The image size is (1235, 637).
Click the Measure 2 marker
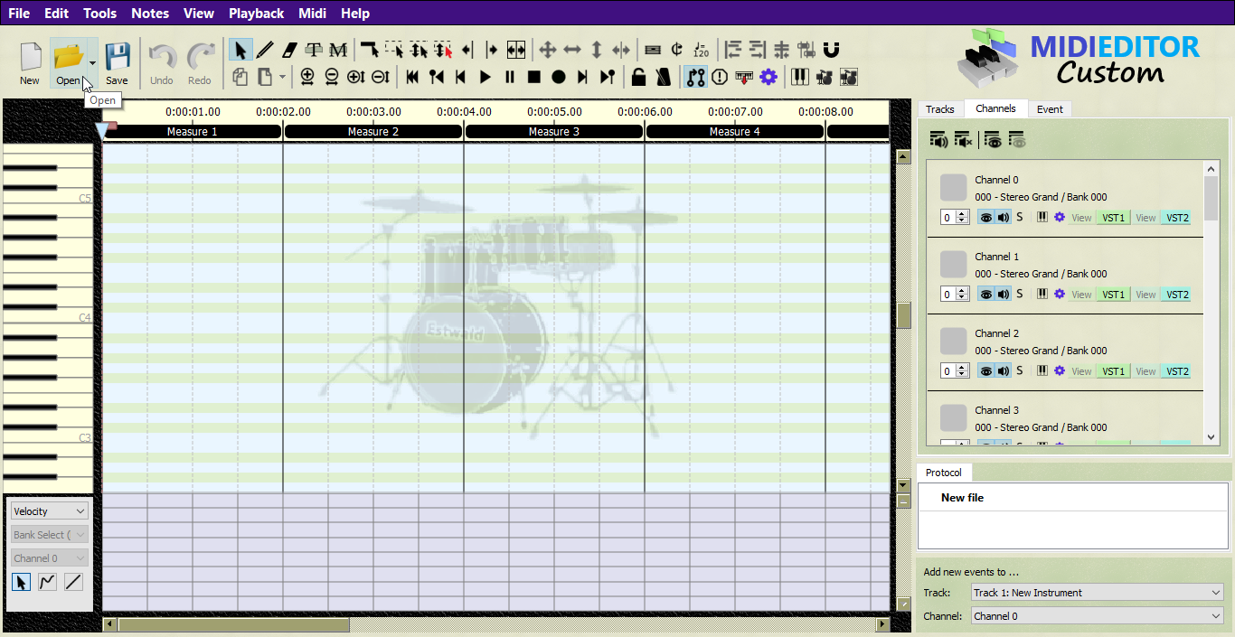[x=373, y=132]
